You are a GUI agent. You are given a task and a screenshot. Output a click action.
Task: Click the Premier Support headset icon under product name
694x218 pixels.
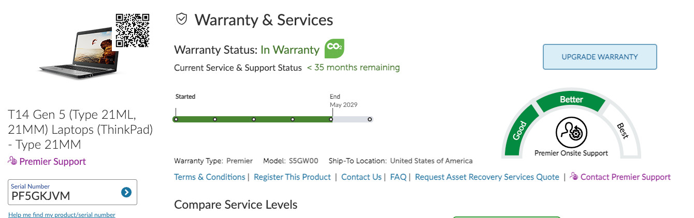tap(13, 161)
